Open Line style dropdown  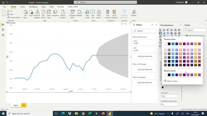pos(170,96)
